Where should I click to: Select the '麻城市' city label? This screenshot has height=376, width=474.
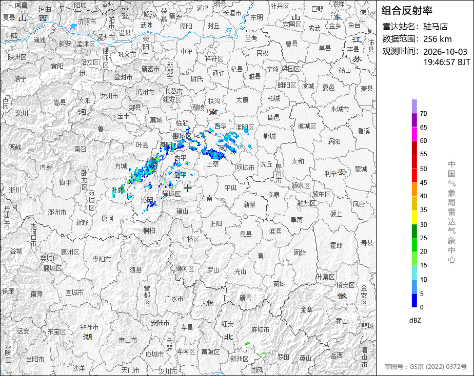(x=260, y=330)
